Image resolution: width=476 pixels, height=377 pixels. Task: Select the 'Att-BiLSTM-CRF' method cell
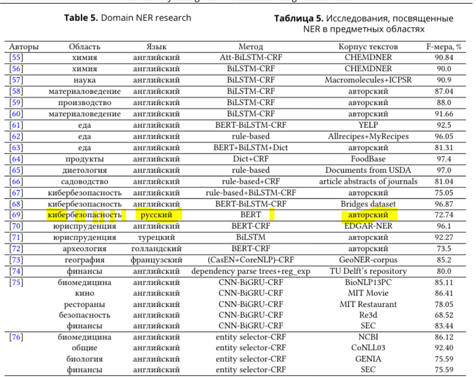point(251,57)
